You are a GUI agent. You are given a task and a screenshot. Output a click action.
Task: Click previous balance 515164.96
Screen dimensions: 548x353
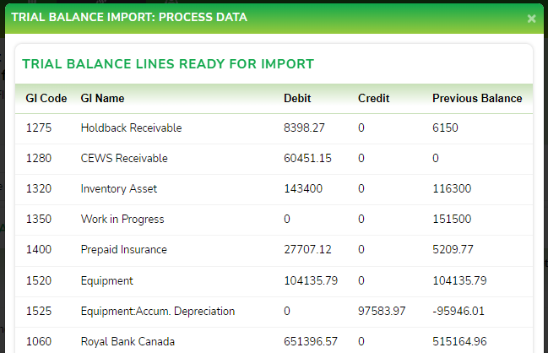click(459, 341)
